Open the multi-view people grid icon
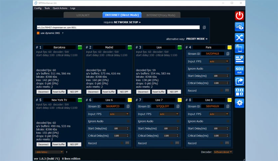This screenshot has width=278, height=161. click(x=239, y=92)
